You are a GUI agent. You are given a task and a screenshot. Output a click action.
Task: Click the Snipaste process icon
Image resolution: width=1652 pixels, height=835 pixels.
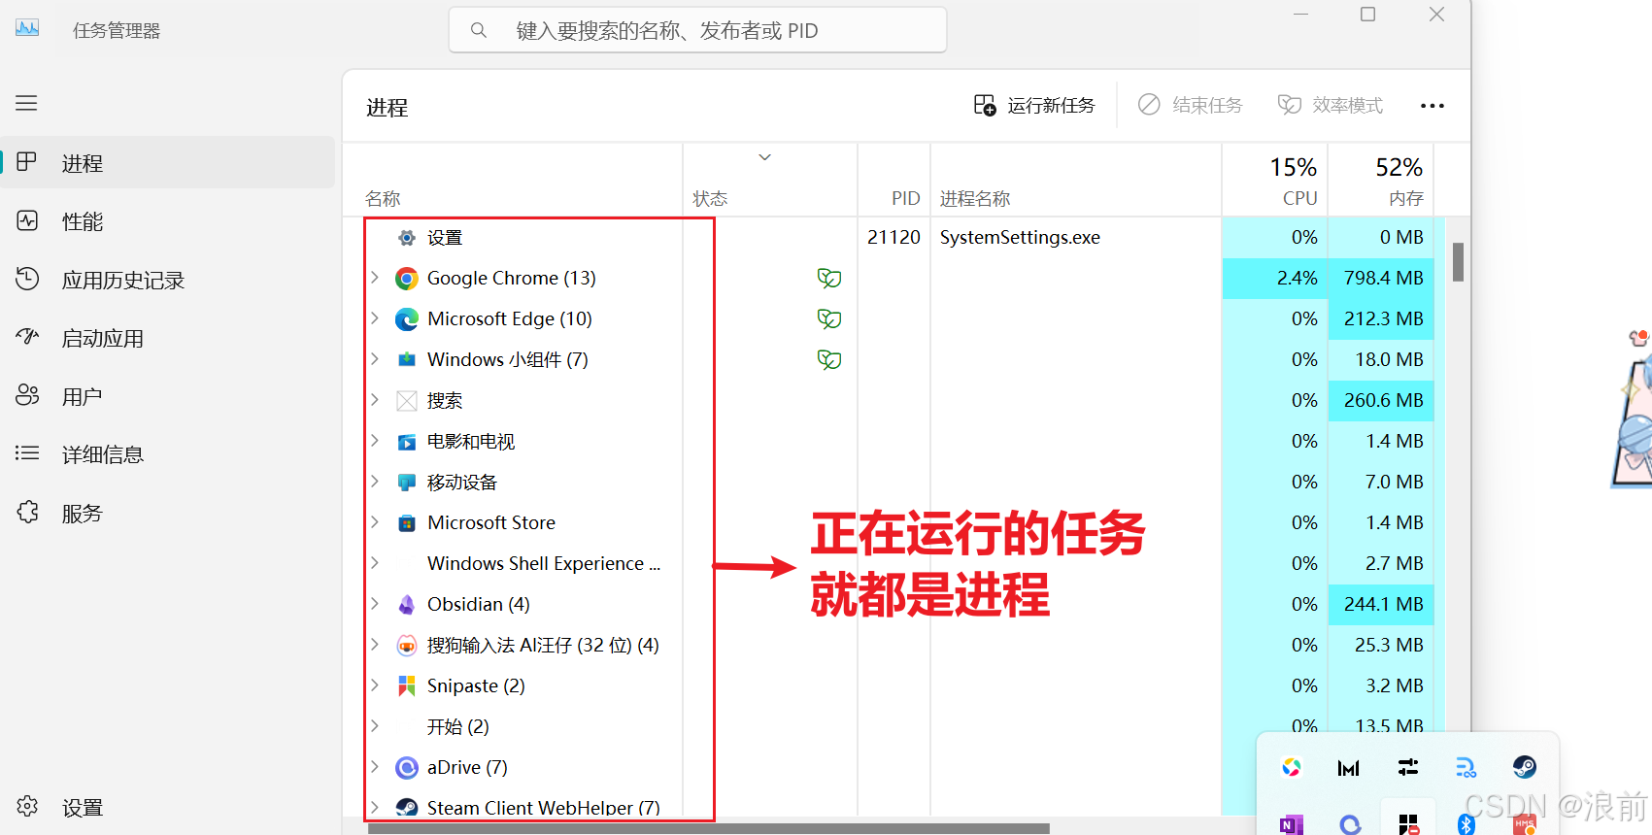[x=407, y=686]
